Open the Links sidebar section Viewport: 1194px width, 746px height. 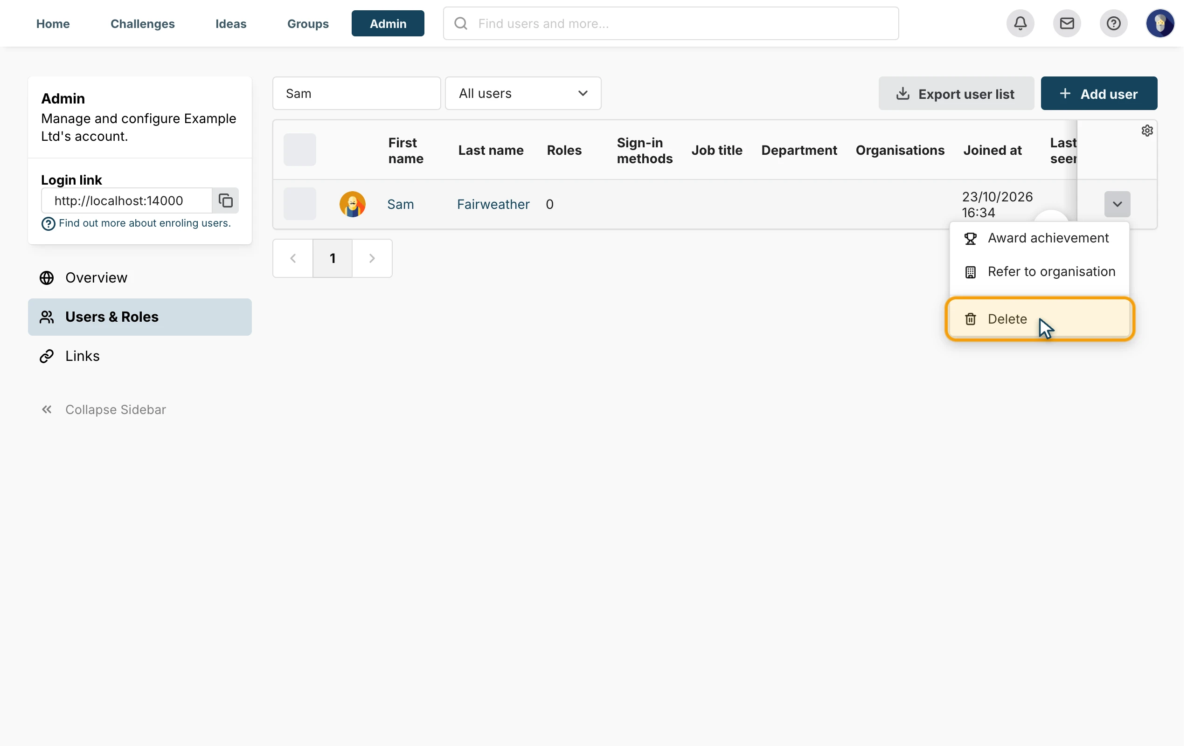click(139, 356)
